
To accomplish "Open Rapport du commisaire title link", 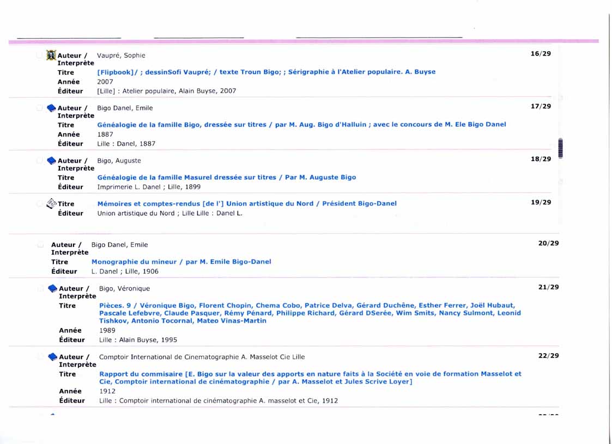I will pos(310,378).
